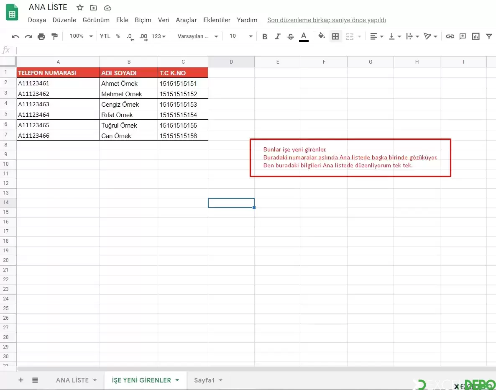Open the horizontal align dropdown
This screenshot has width=496, height=390.
(376, 36)
